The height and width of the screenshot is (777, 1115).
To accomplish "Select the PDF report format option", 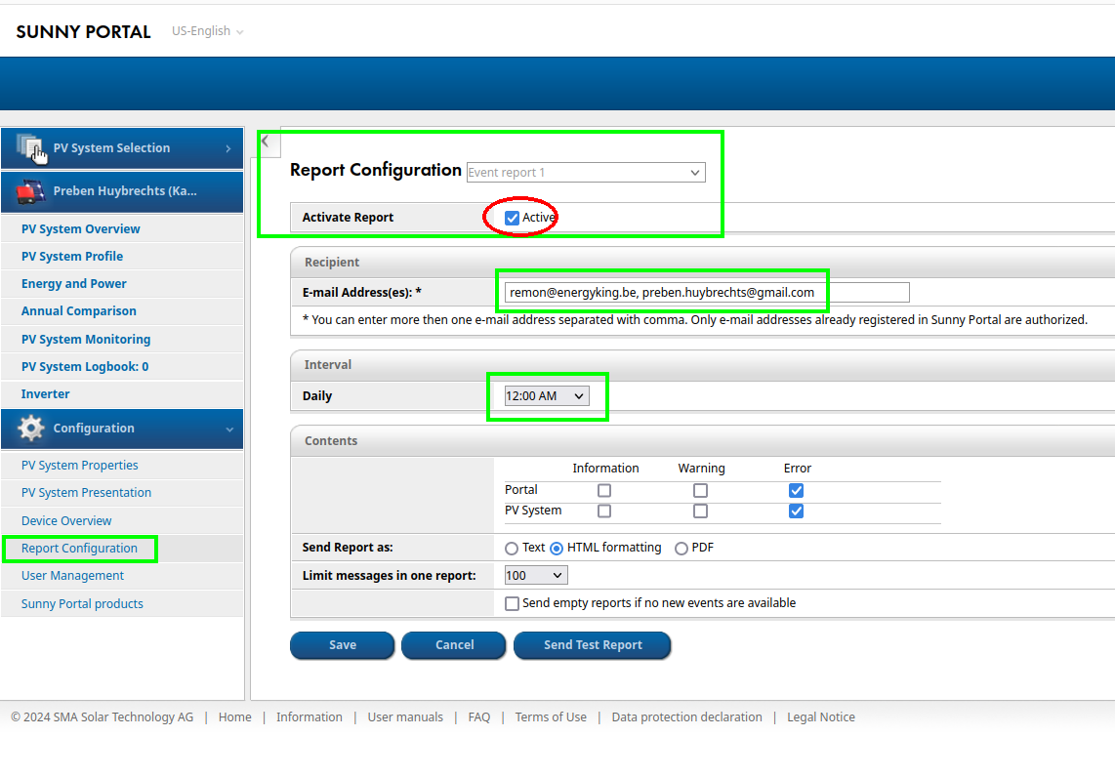I will coord(681,549).
